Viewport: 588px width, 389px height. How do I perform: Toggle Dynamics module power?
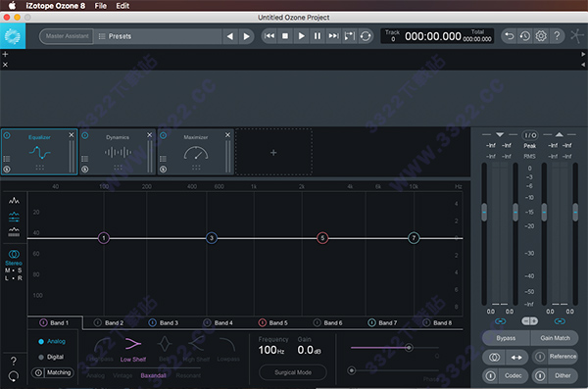pos(85,135)
